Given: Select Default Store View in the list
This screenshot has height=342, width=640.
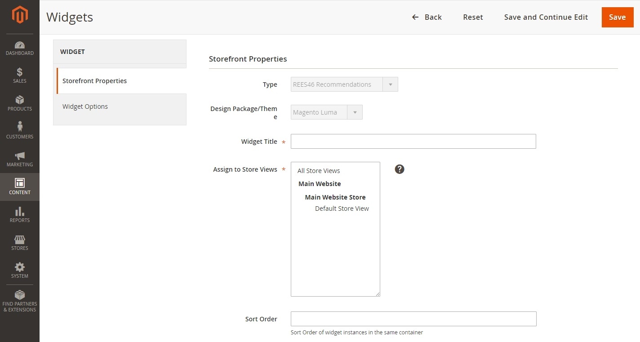Looking at the screenshot, I should pyautogui.click(x=342, y=208).
